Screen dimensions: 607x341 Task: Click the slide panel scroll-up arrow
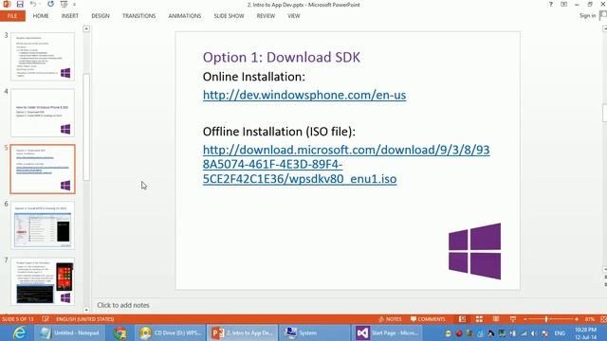point(86,29)
